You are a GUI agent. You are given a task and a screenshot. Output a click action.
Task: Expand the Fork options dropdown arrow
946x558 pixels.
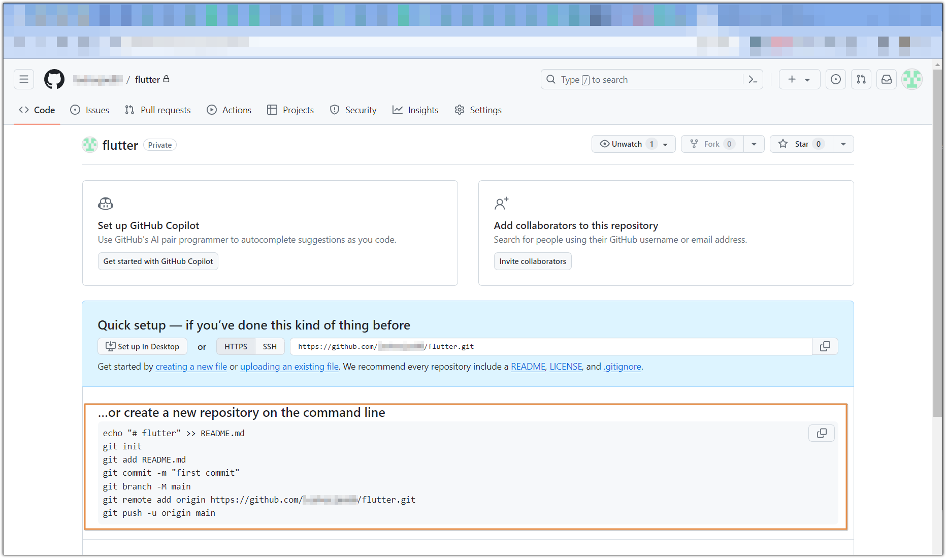[x=754, y=144]
